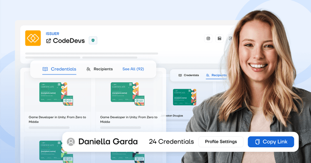Click the copy icon inside Copy Link
Image resolution: width=311 pixels, height=163 pixels.
258,141
